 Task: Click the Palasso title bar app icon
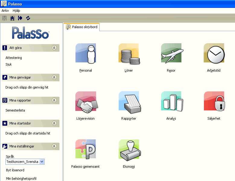tap(4, 4)
